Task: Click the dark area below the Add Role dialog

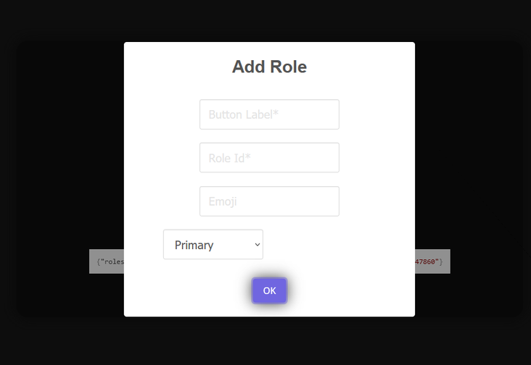Action: point(269,340)
